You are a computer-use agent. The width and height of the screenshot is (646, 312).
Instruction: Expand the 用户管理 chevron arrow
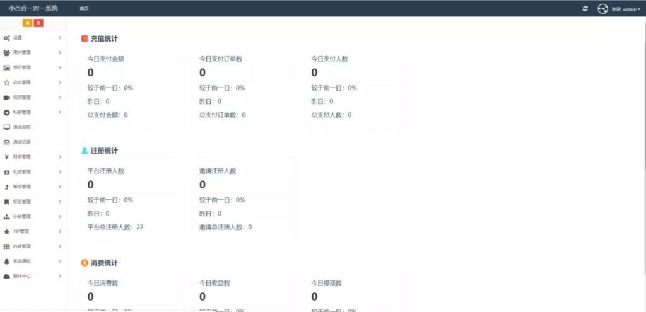(x=60, y=53)
